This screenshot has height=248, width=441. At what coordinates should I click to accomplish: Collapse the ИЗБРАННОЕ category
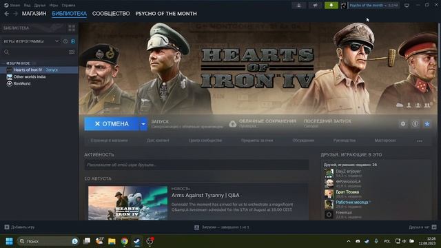(x=18, y=63)
